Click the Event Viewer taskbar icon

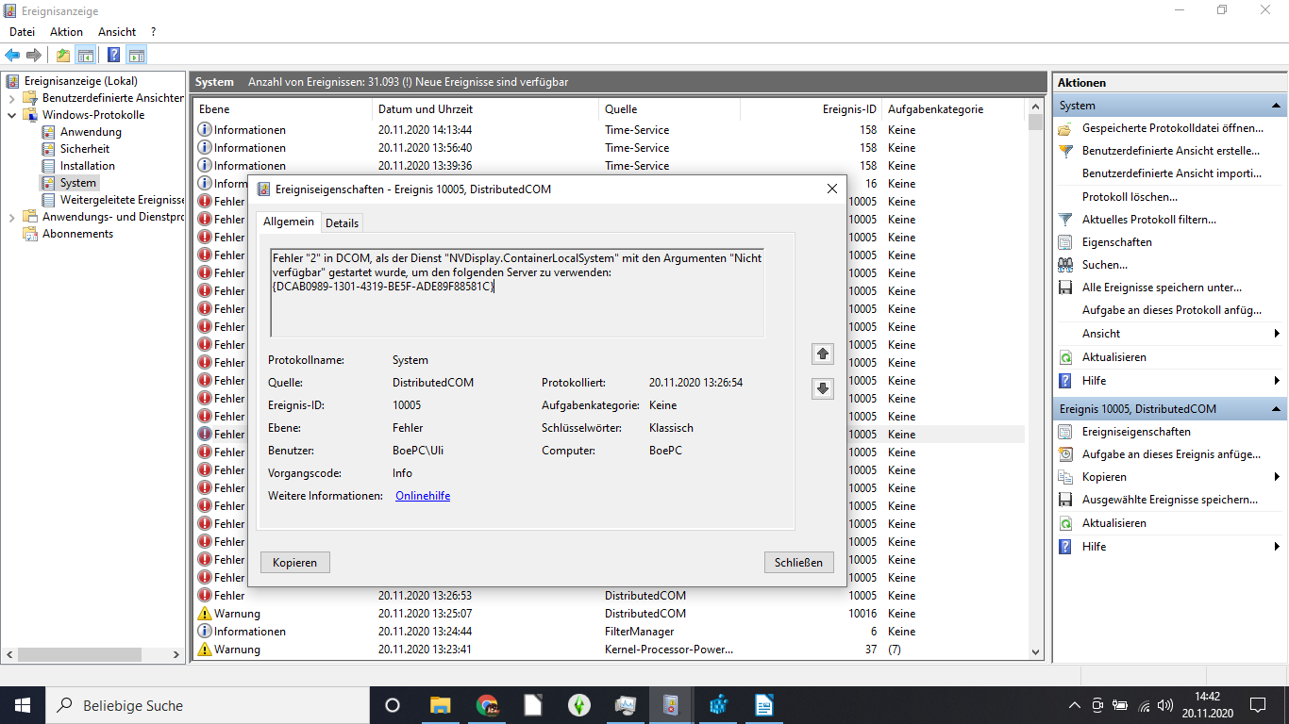pos(672,705)
